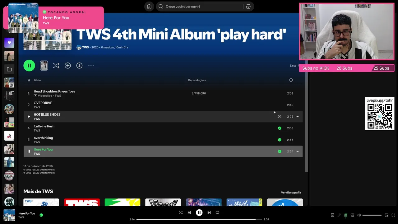Viewport: 398px width, 224px height.
Task: Skip to the previous track
Action: click(x=189, y=212)
